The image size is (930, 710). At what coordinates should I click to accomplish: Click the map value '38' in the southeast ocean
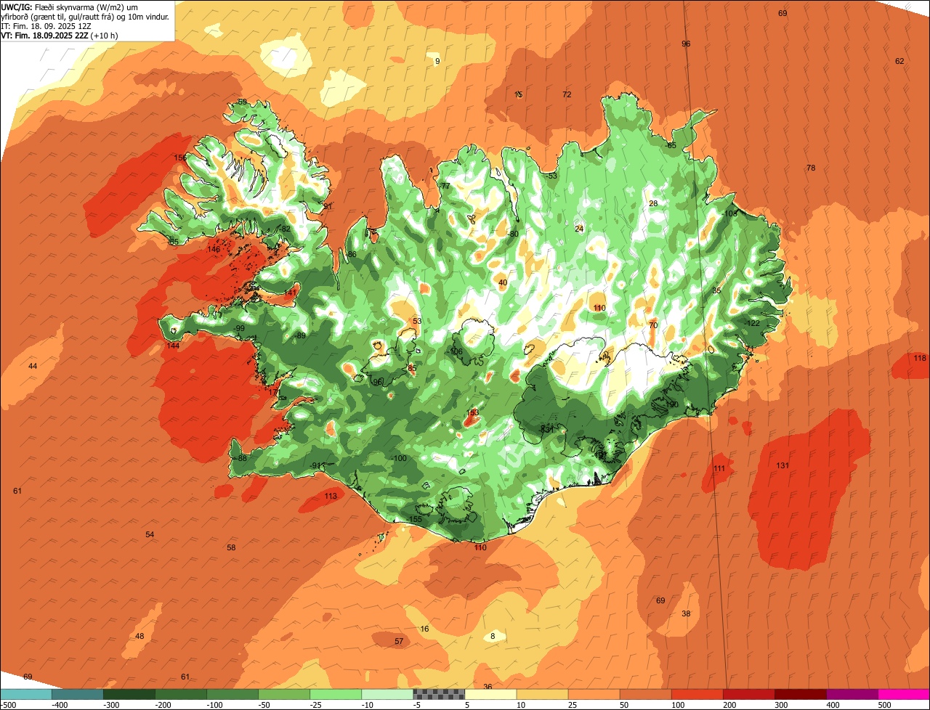(686, 614)
